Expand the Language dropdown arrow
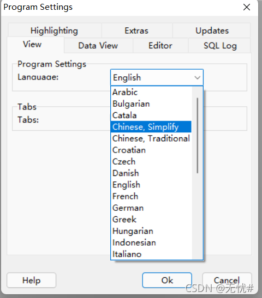Screen dimensions: 262x298 tap(198, 77)
